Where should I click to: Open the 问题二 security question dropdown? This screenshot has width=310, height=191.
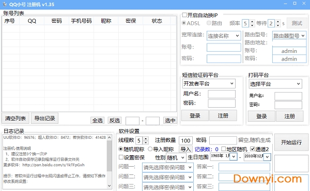(167, 177)
